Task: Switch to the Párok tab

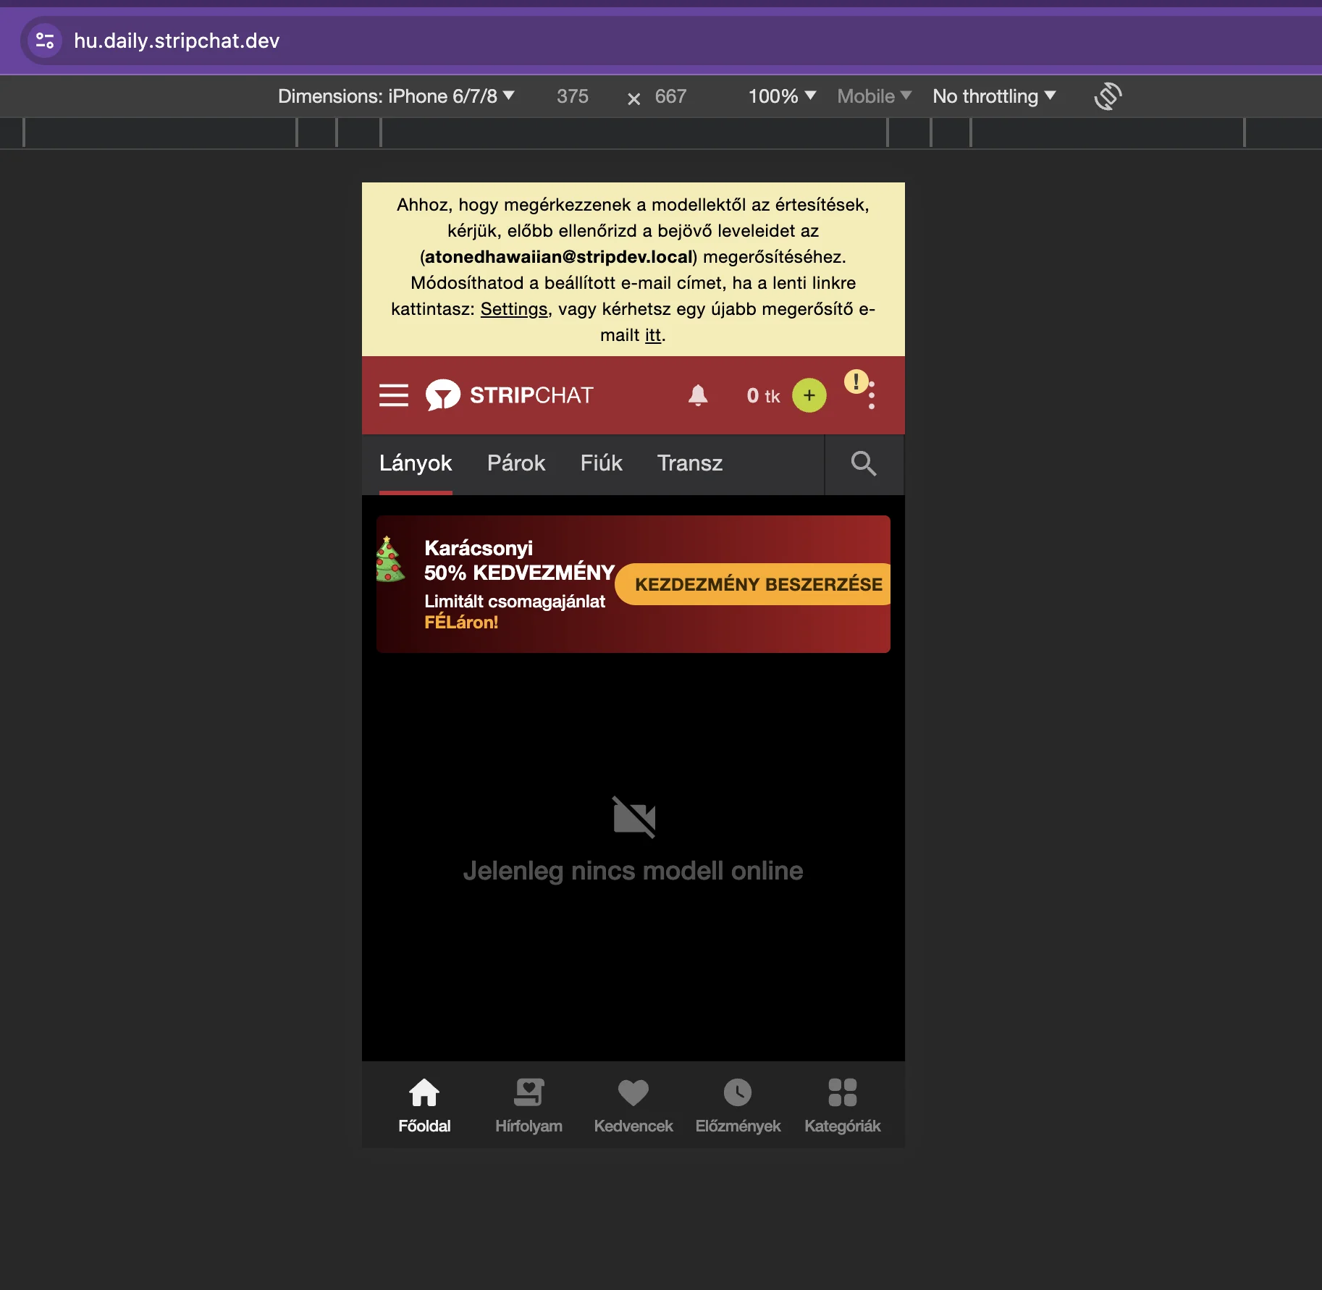Action: [x=516, y=463]
